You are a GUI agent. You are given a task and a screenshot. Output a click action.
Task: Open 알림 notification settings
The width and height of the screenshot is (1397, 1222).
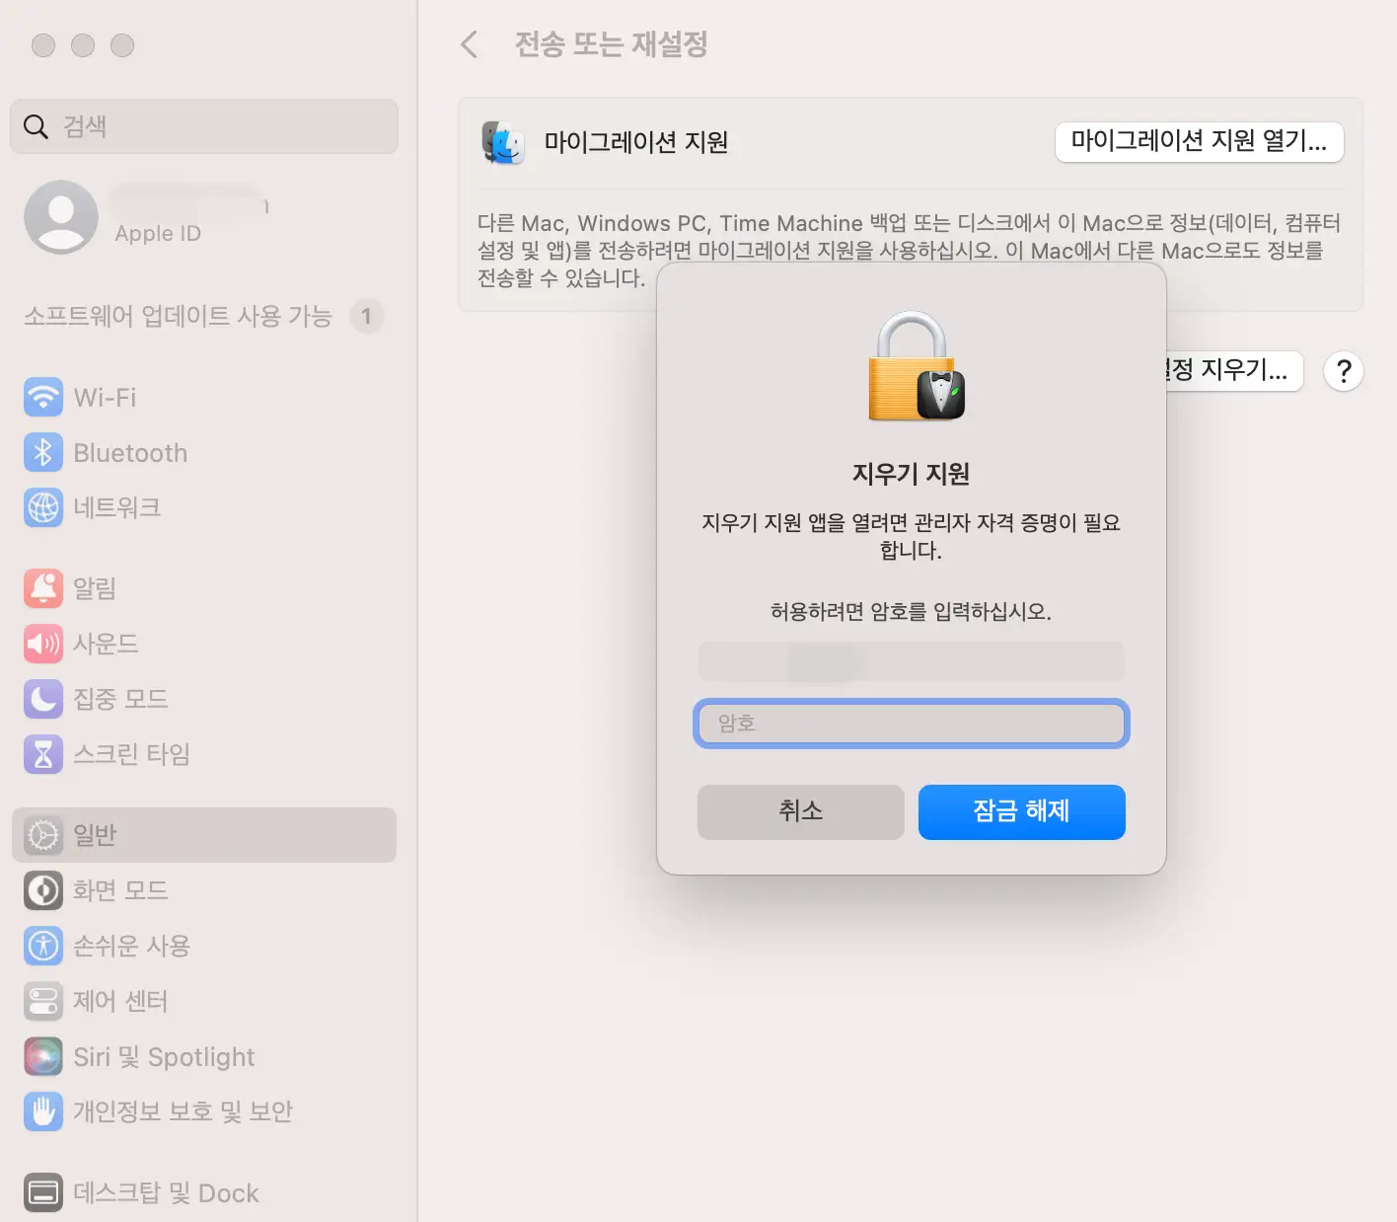95,587
